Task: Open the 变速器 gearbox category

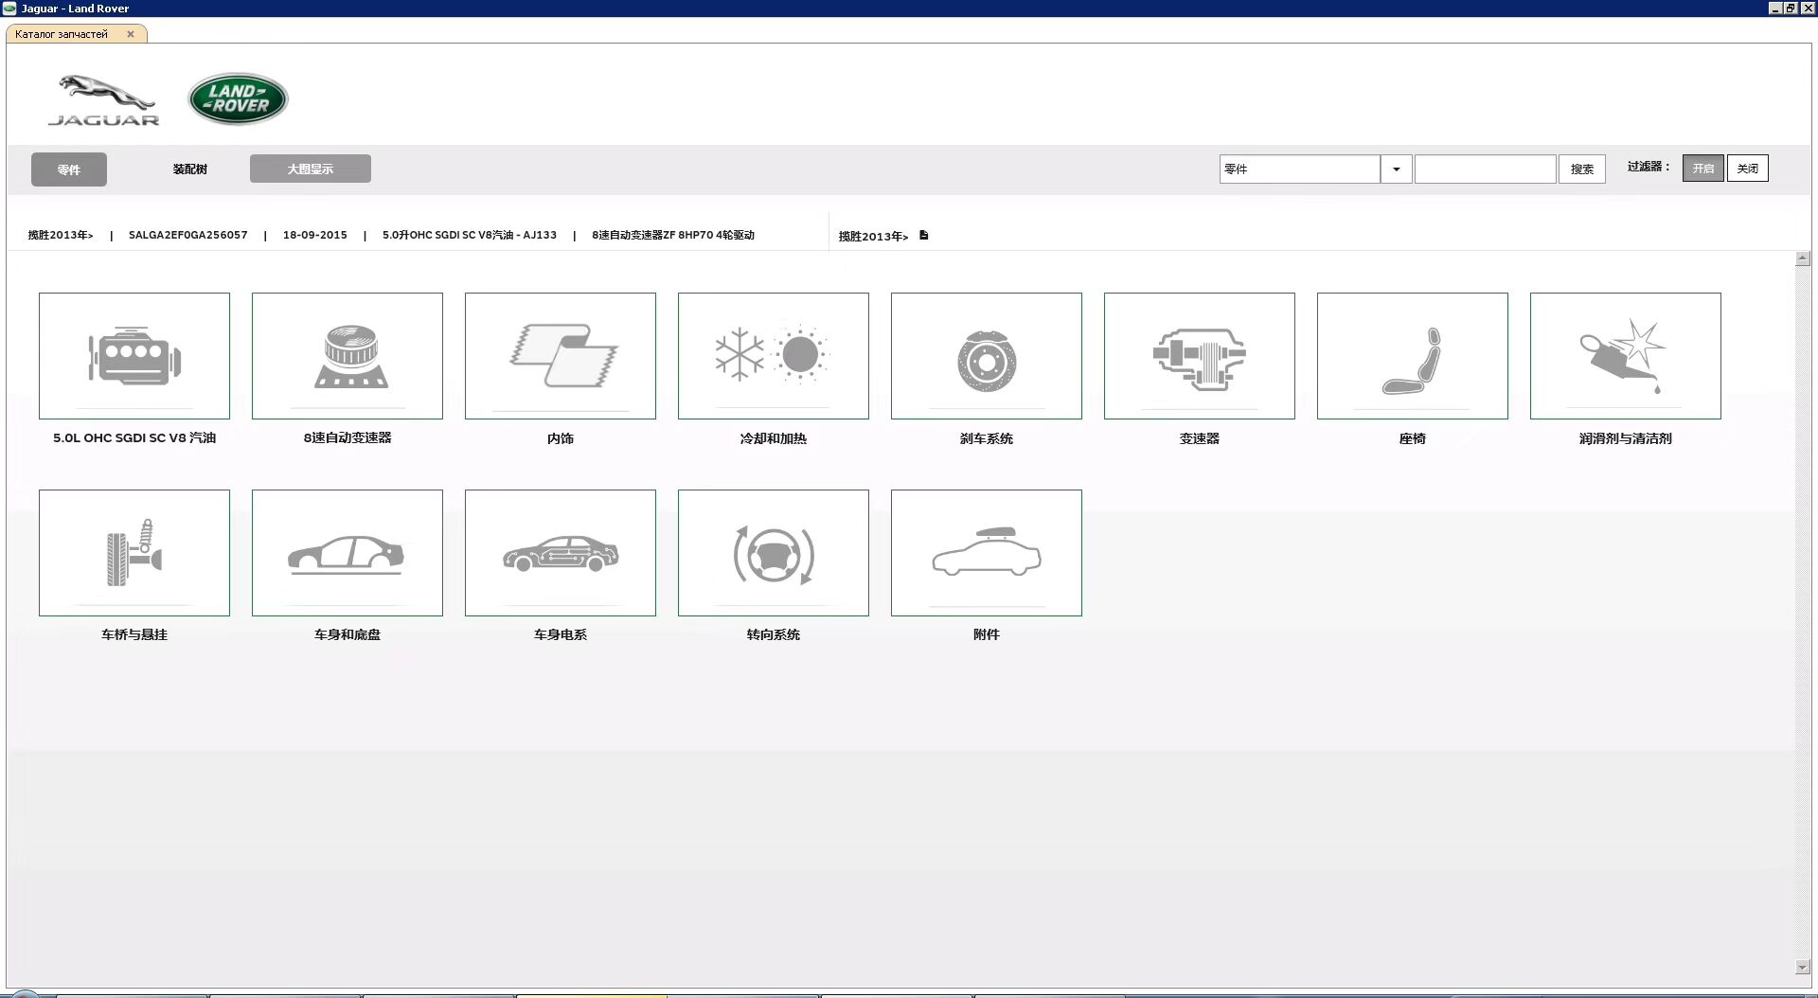Action: (1200, 356)
